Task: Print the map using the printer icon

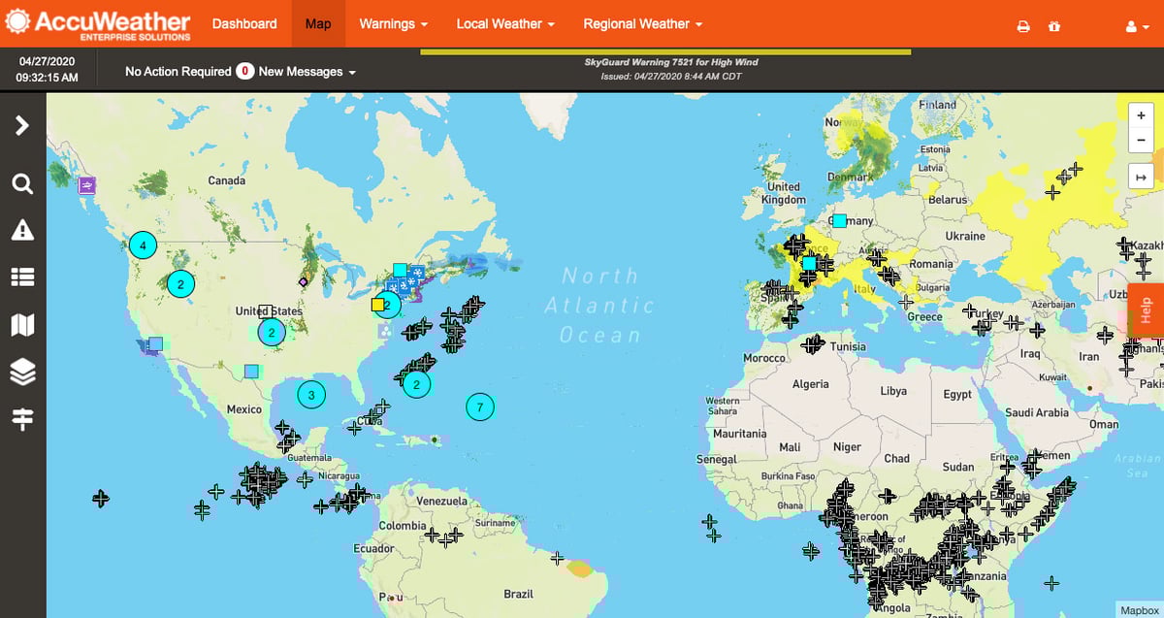Action: pos(1022,26)
